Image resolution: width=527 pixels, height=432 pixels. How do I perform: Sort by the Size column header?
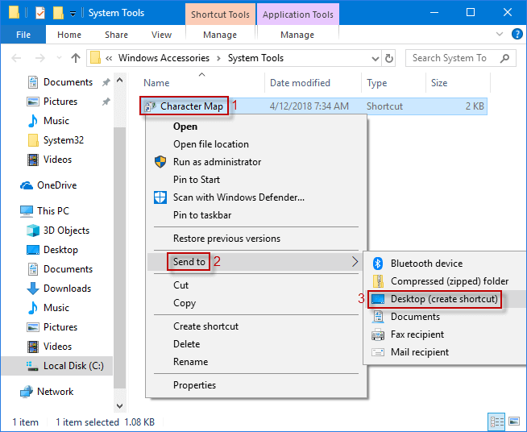pyautogui.click(x=458, y=83)
